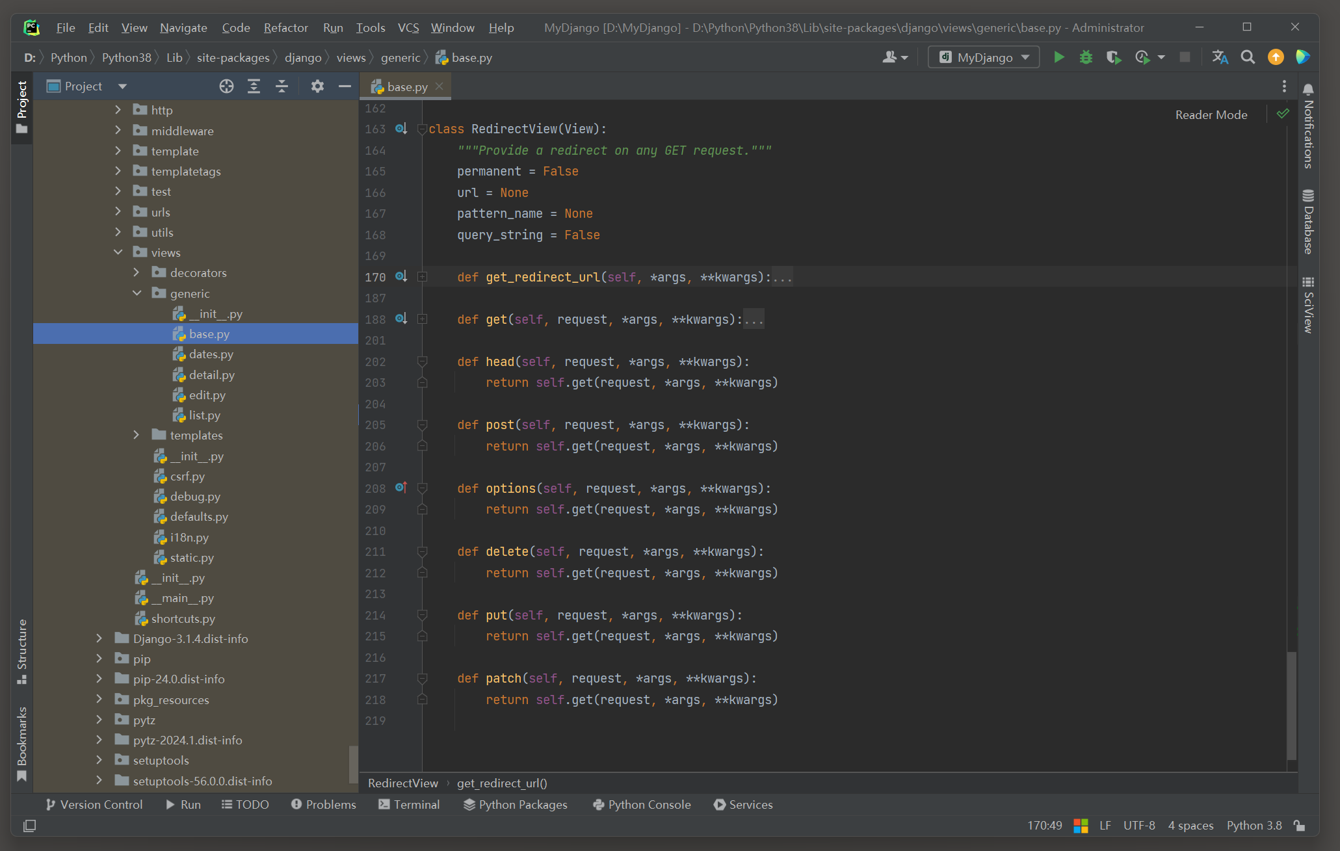The image size is (1340, 851).
Task: Open the user account icon
Action: [895, 57]
